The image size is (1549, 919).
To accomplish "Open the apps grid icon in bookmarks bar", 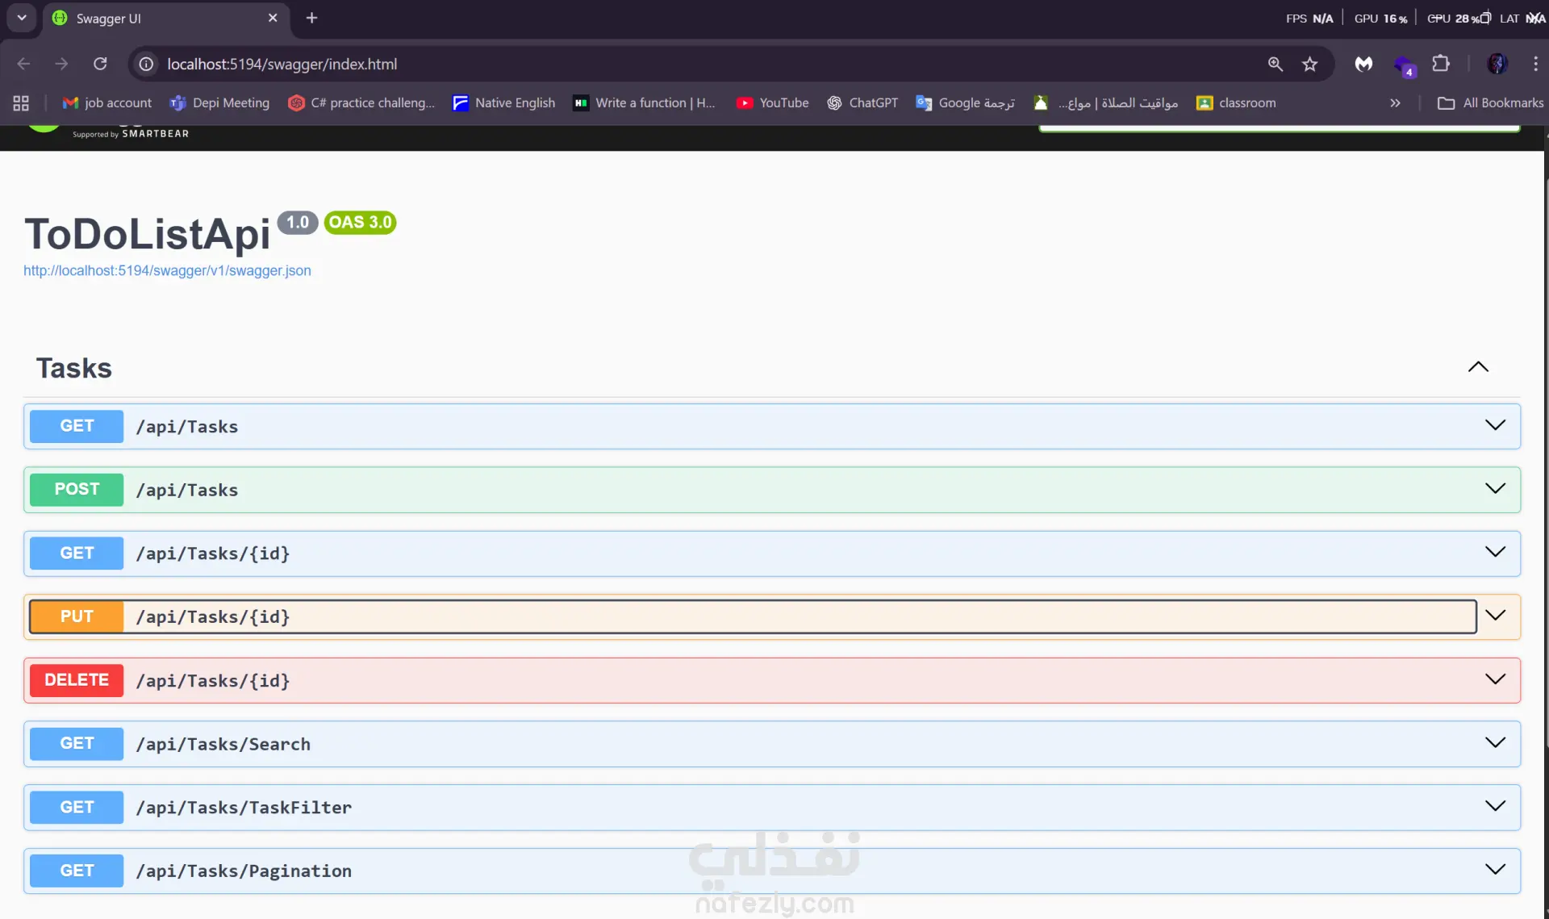I will 21,102.
